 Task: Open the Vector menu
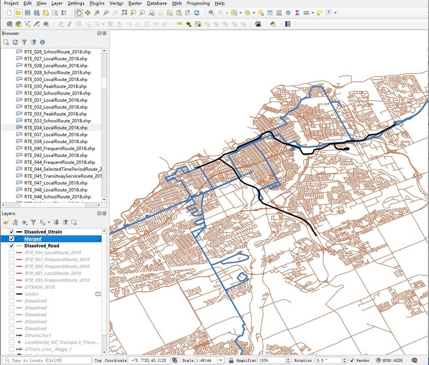[x=115, y=3]
